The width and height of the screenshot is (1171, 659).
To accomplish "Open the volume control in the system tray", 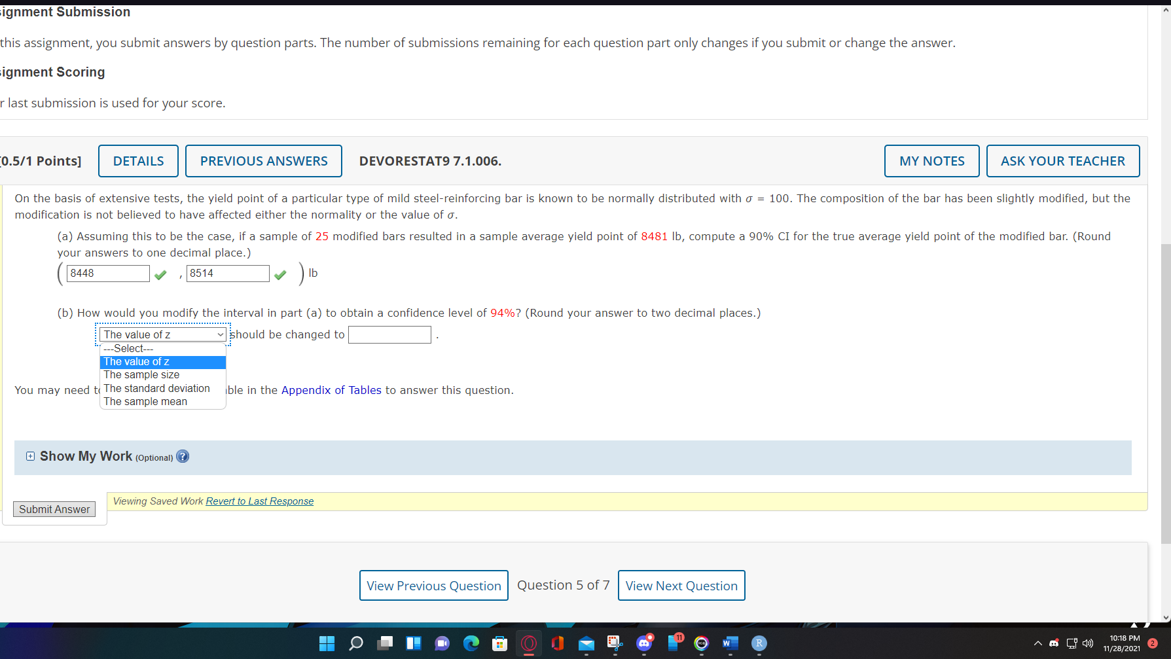I will coord(1088,643).
